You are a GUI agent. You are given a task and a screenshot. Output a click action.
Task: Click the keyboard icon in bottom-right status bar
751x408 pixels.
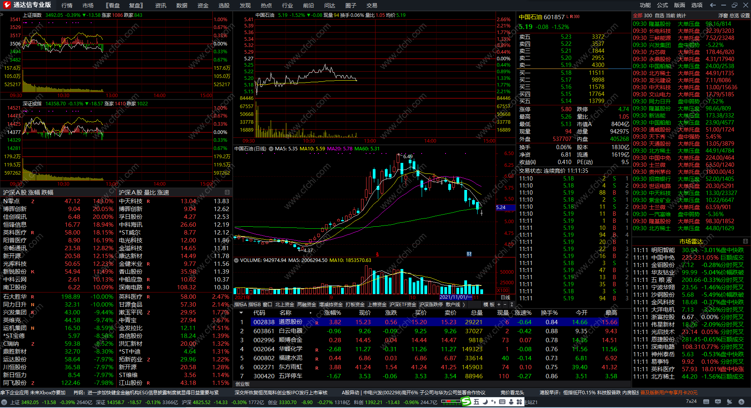click(706, 402)
